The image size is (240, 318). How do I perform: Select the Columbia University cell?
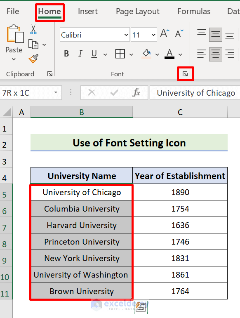pyautogui.click(x=82, y=208)
